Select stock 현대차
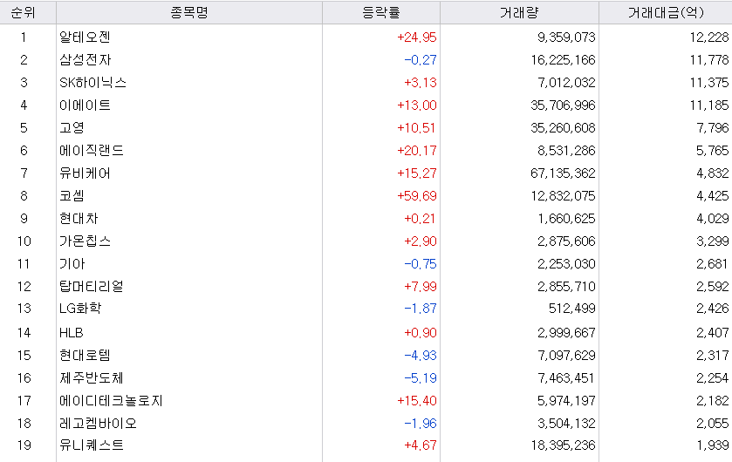The width and height of the screenshot is (732, 462). (79, 219)
